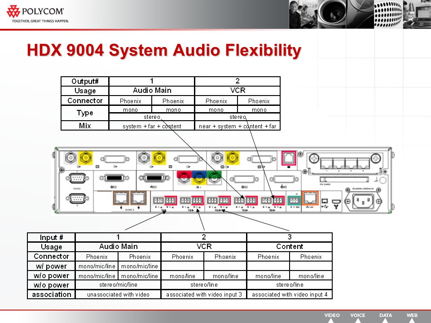Viewport: 431px width, 323px height.
Task: Click the ground symbol circle near PC card slot
Action: click(383, 180)
